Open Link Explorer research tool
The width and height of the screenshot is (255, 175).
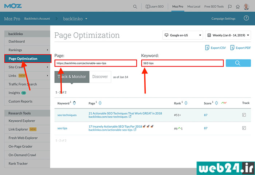click(x=27, y=130)
